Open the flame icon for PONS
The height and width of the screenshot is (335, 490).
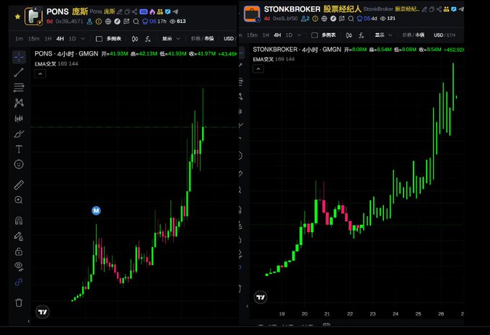tap(152, 12)
